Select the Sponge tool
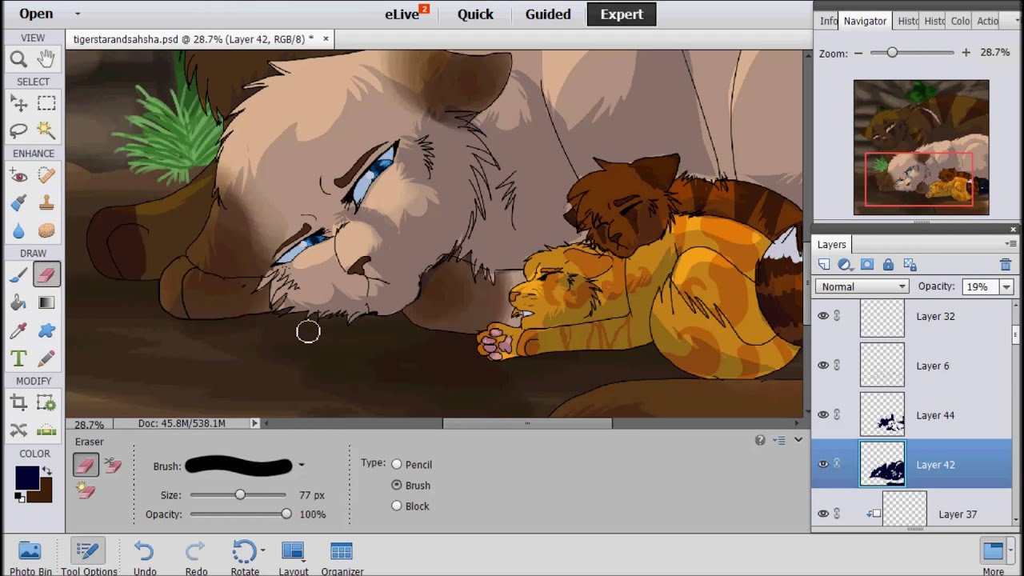The height and width of the screenshot is (576, 1024). coord(46,230)
